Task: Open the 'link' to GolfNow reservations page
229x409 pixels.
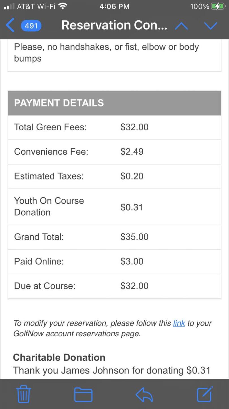Action: point(179,323)
